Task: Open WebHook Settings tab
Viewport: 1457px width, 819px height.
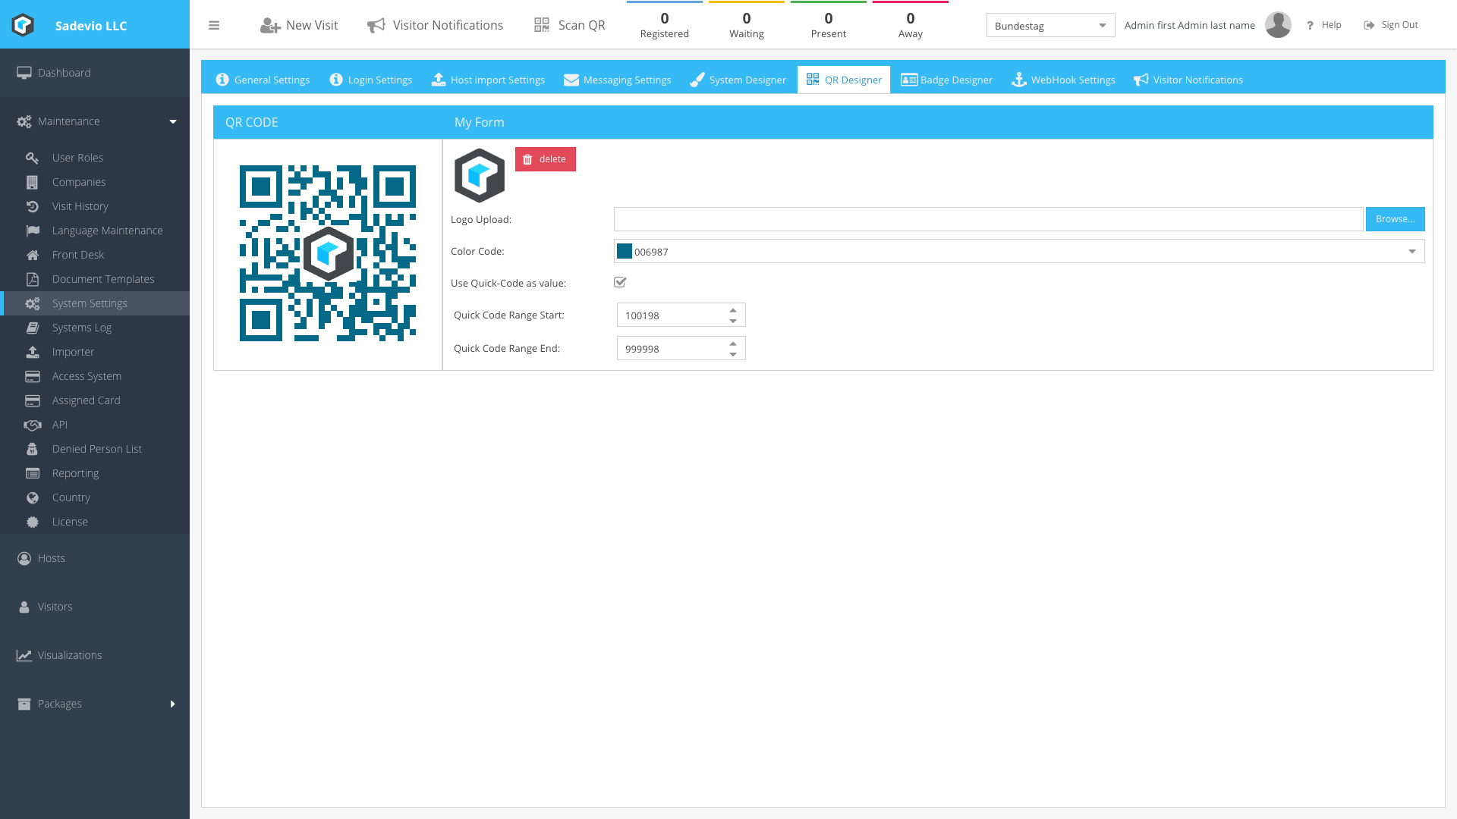Action: pos(1063,80)
